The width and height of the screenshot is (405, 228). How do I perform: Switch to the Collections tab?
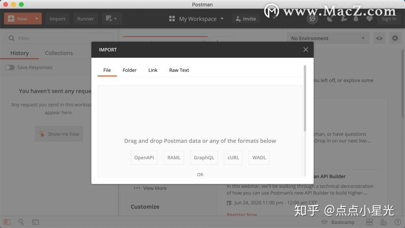59,53
